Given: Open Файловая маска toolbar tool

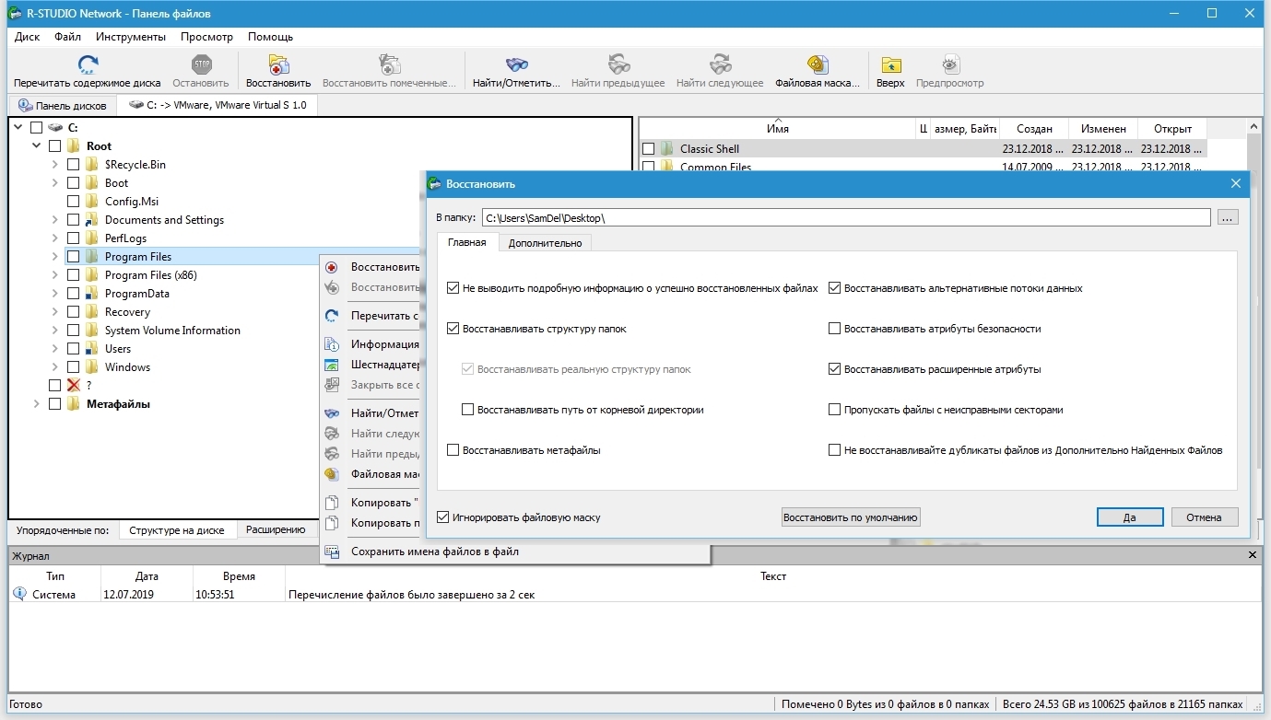Looking at the screenshot, I should 818,64.
